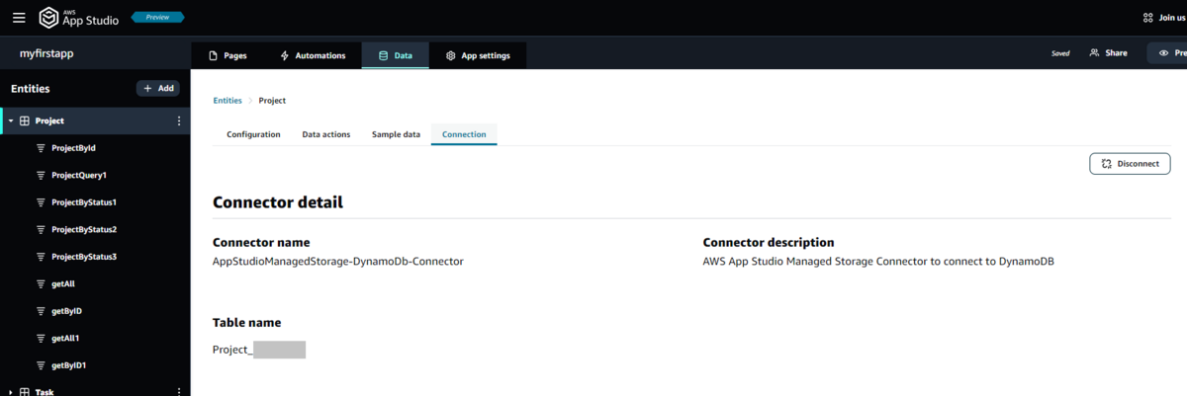Click the AWS App Studio logo
The width and height of the screenshot is (1187, 396).
pos(79,18)
